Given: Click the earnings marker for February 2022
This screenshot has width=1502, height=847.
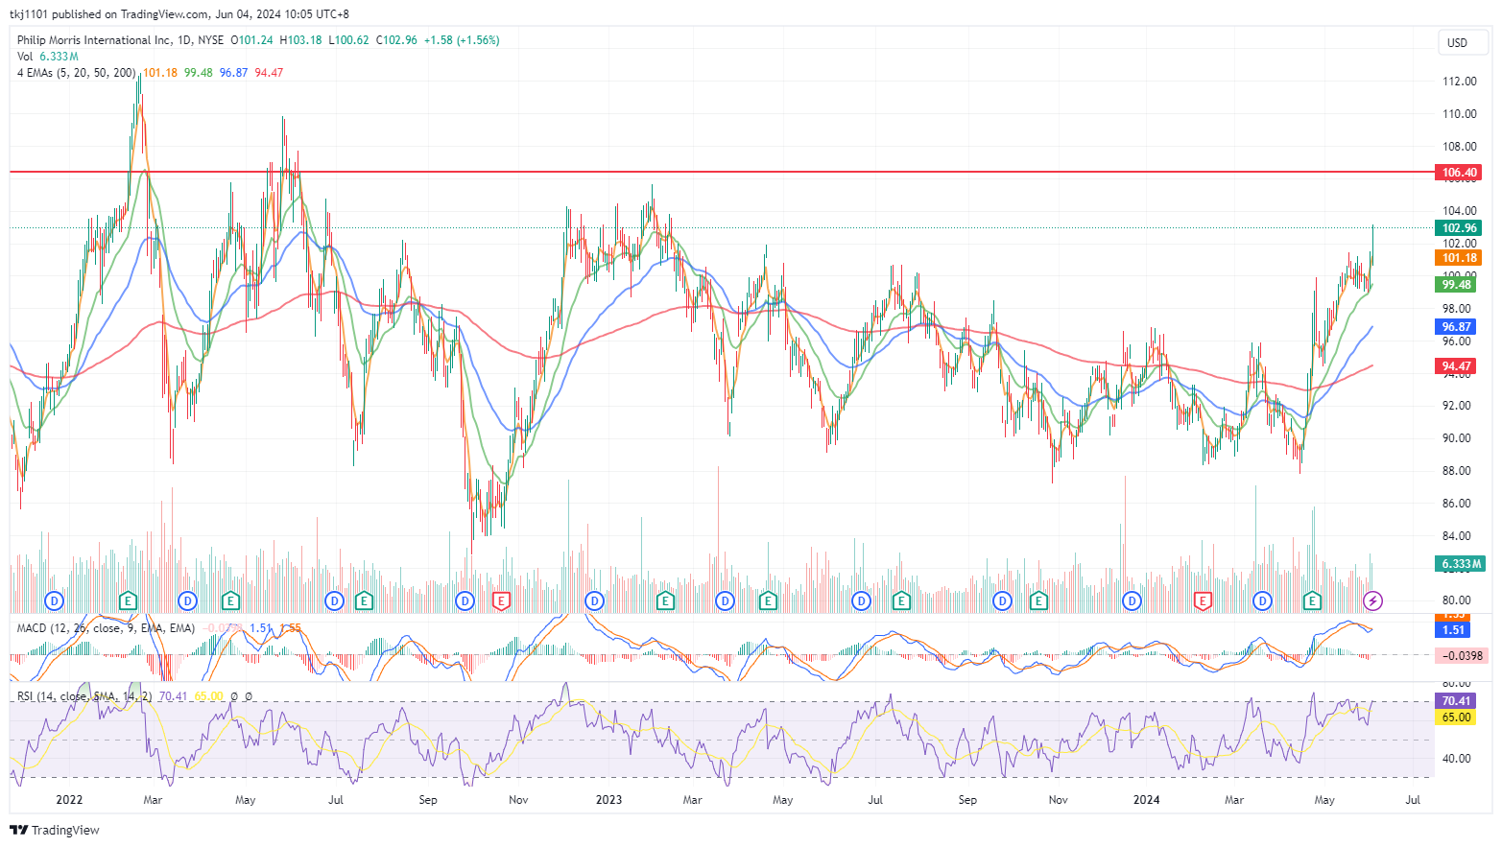Looking at the screenshot, I should coord(128,601).
